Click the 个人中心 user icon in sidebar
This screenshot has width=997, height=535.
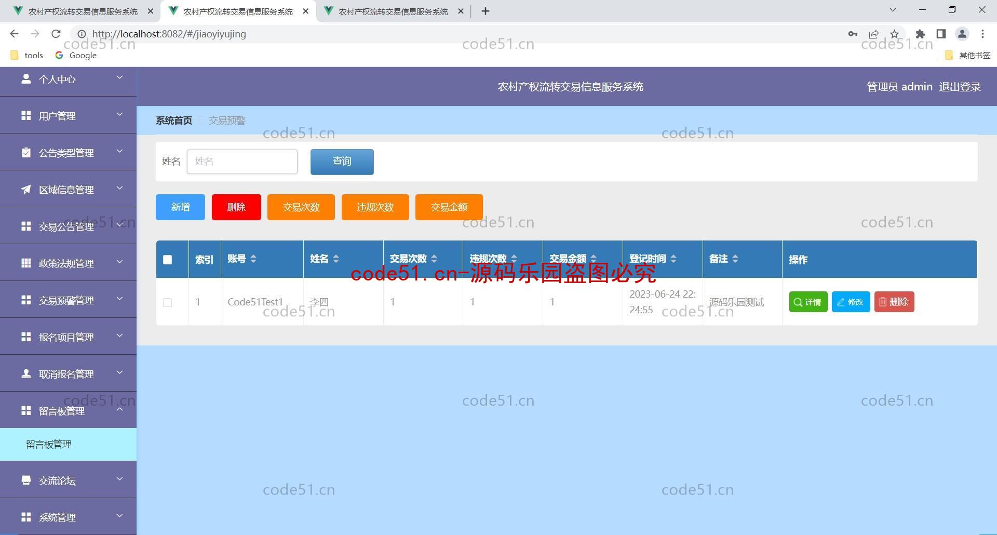(x=26, y=78)
